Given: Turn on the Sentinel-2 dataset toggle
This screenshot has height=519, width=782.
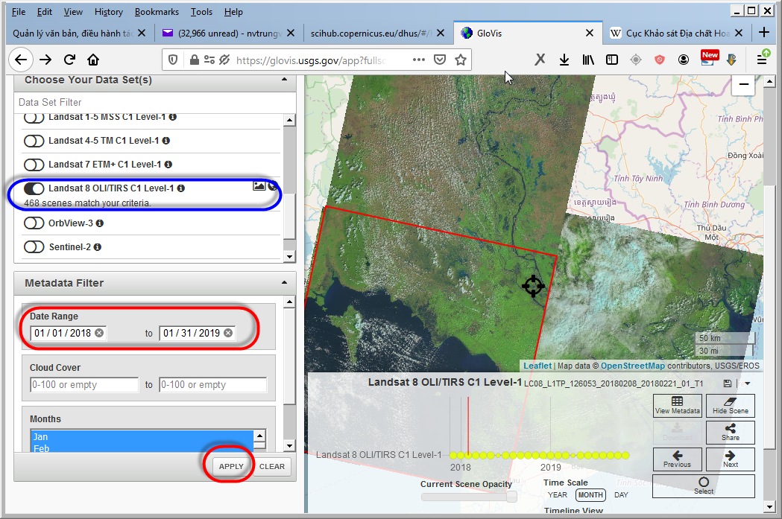Looking at the screenshot, I should coord(34,247).
